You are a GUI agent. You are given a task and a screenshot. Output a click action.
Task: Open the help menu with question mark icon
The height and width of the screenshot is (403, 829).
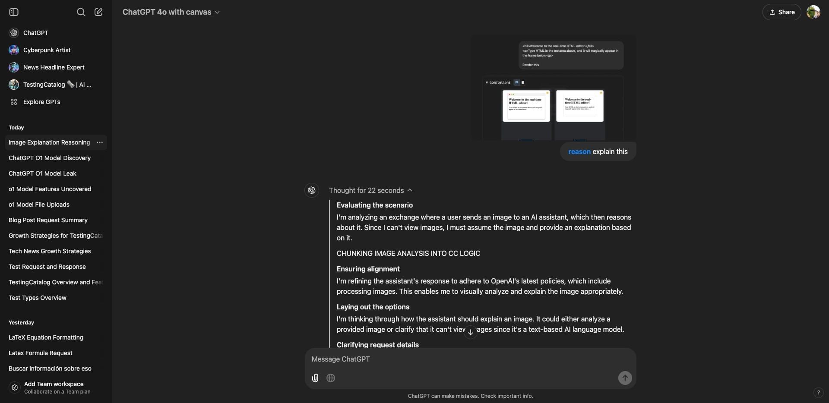[819, 393]
